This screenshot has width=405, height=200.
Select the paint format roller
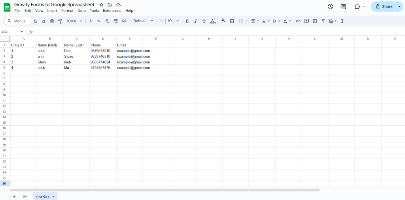60,21
